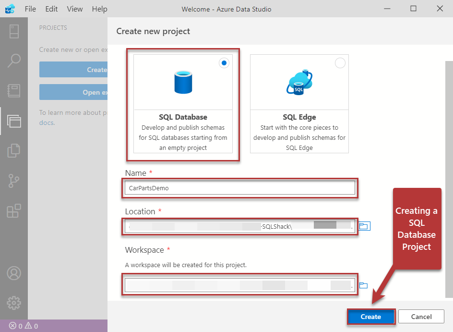Click errors and warnings status indicator
The image size is (453, 332).
[x=24, y=326]
